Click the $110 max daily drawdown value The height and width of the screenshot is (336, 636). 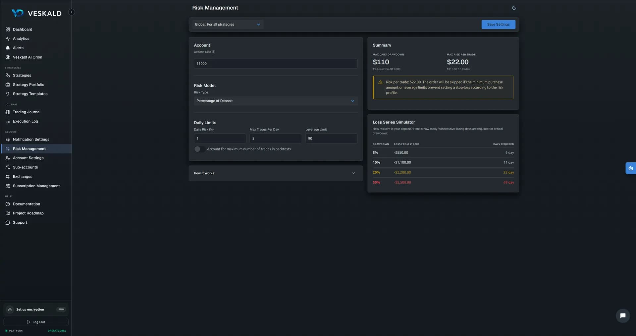click(381, 62)
